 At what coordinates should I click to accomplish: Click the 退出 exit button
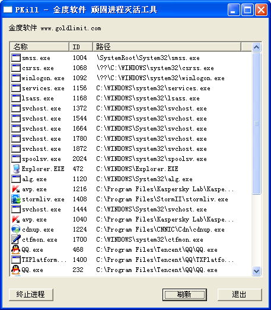pos(240,295)
